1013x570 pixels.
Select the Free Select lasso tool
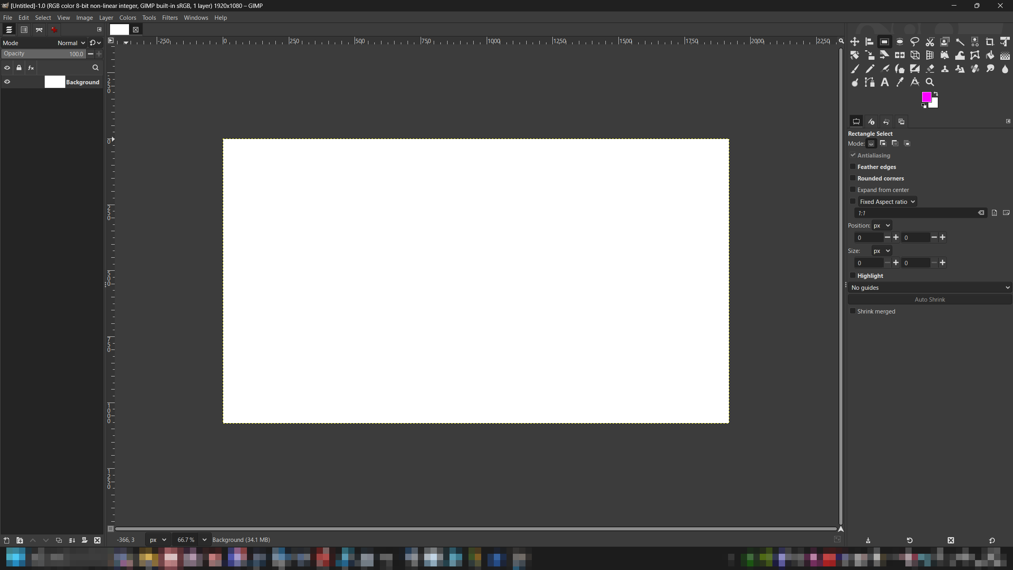pyautogui.click(x=914, y=42)
